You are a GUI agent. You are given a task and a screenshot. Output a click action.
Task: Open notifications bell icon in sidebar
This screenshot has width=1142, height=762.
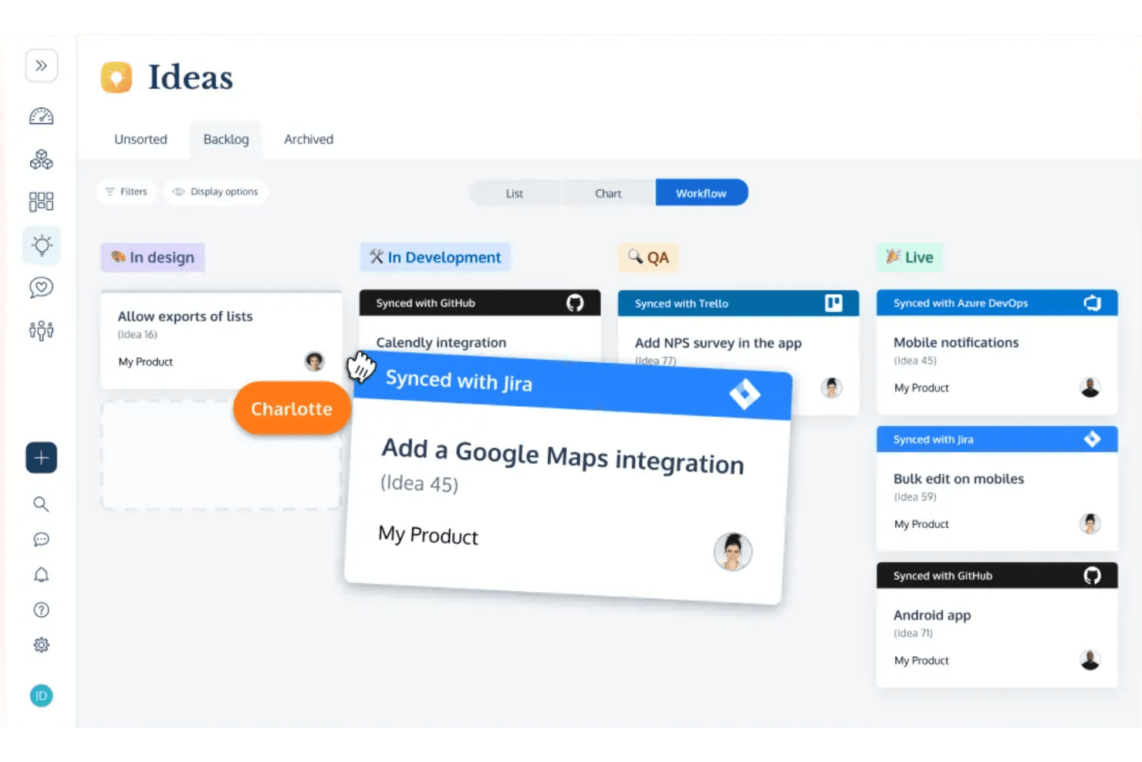42,575
